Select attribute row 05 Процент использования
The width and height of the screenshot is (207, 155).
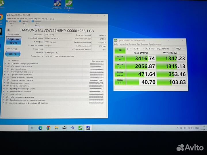coord(54,75)
